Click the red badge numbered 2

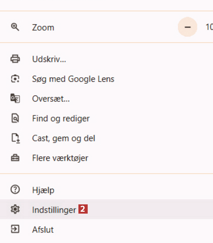point(83,209)
